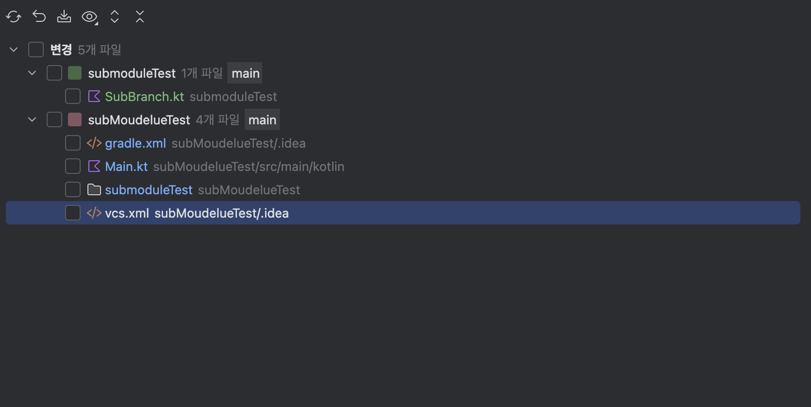The height and width of the screenshot is (407, 811).
Task: Open the View Options eye icon
Action: pyautogui.click(x=89, y=16)
